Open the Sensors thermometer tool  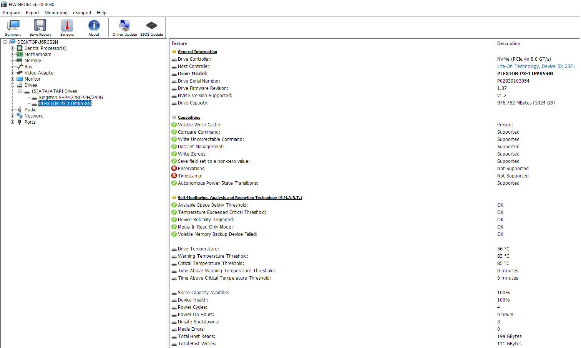(x=67, y=28)
